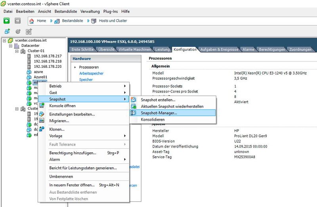
Task: Choose Bericht für Leistungsdaten generieren
Action: [x=84, y=168]
